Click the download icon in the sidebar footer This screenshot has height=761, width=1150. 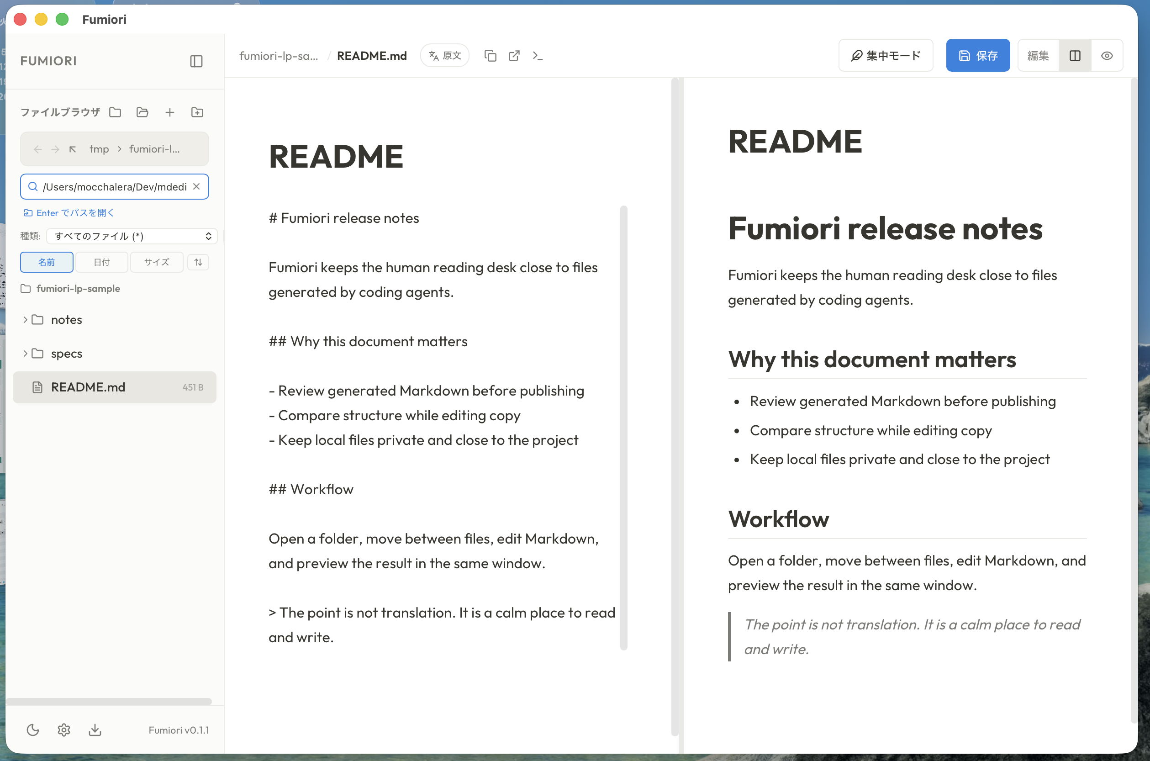coord(95,730)
